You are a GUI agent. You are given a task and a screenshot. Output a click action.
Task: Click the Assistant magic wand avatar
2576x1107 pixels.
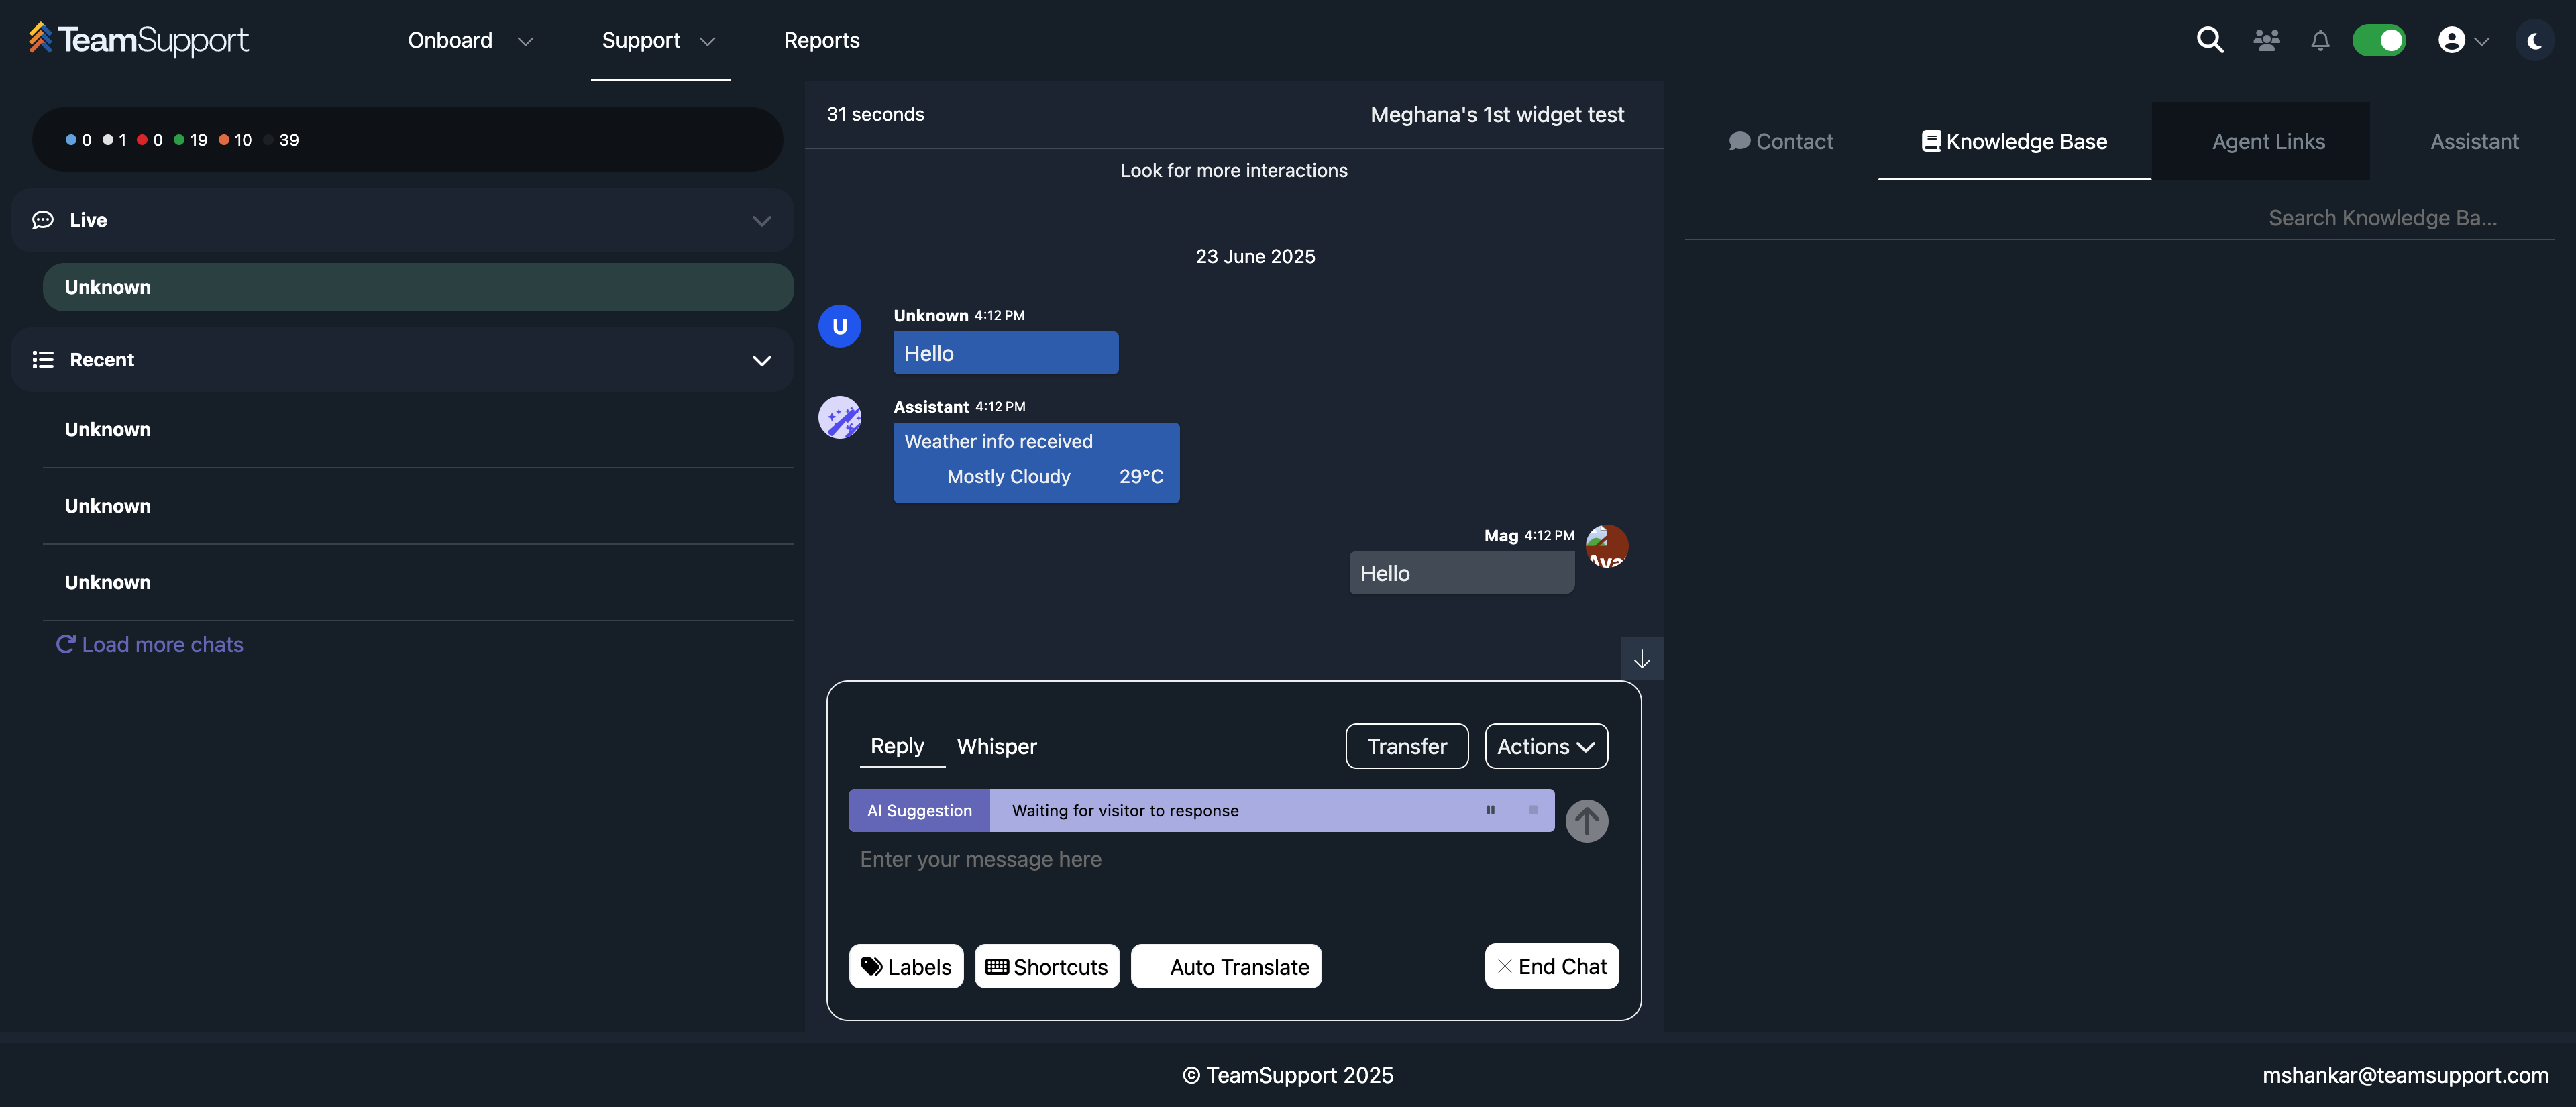point(839,417)
